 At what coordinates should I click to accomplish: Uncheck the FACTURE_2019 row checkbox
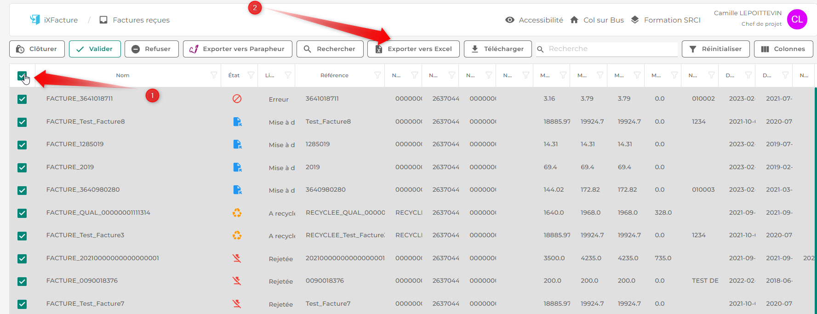pyautogui.click(x=22, y=168)
